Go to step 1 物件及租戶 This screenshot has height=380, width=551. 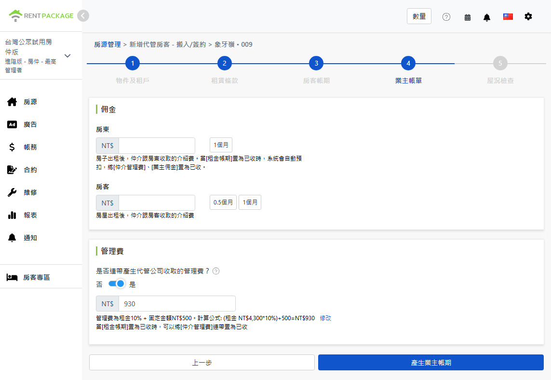point(133,63)
